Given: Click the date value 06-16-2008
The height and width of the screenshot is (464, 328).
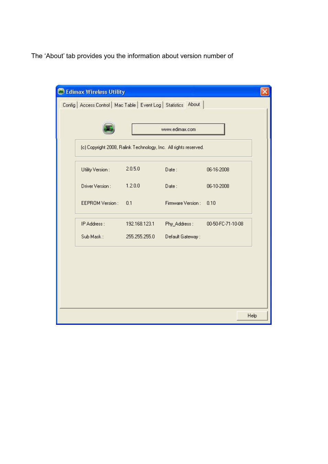Looking at the screenshot, I should pyautogui.click(x=218, y=169).
